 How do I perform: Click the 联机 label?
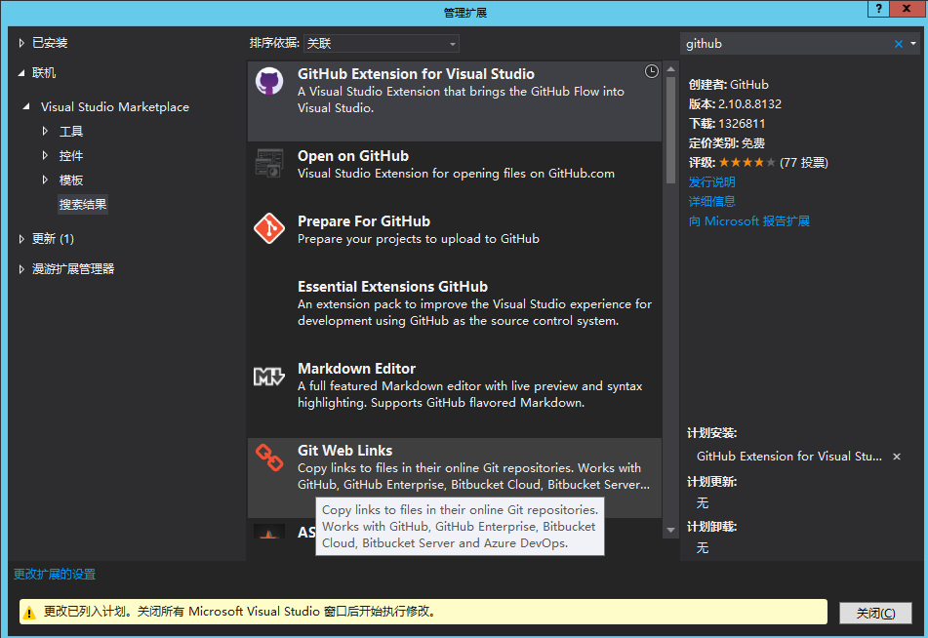[44, 73]
